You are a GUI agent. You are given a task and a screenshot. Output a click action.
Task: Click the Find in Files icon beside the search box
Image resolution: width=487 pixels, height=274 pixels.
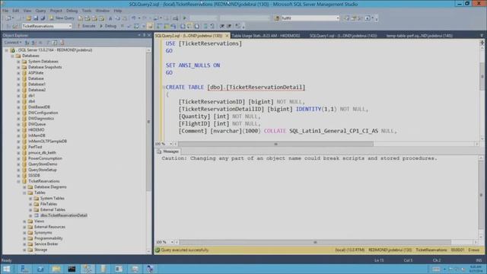(x=277, y=18)
